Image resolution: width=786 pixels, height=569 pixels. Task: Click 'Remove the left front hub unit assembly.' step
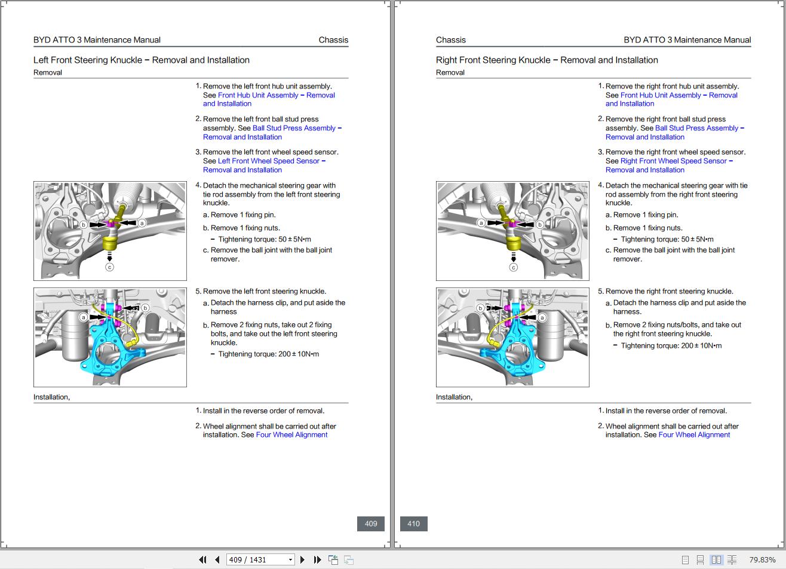[x=268, y=86]
